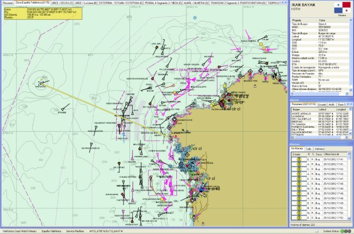Sort ship list by Longitud column header
354x234 pixels.
point(341,110)
